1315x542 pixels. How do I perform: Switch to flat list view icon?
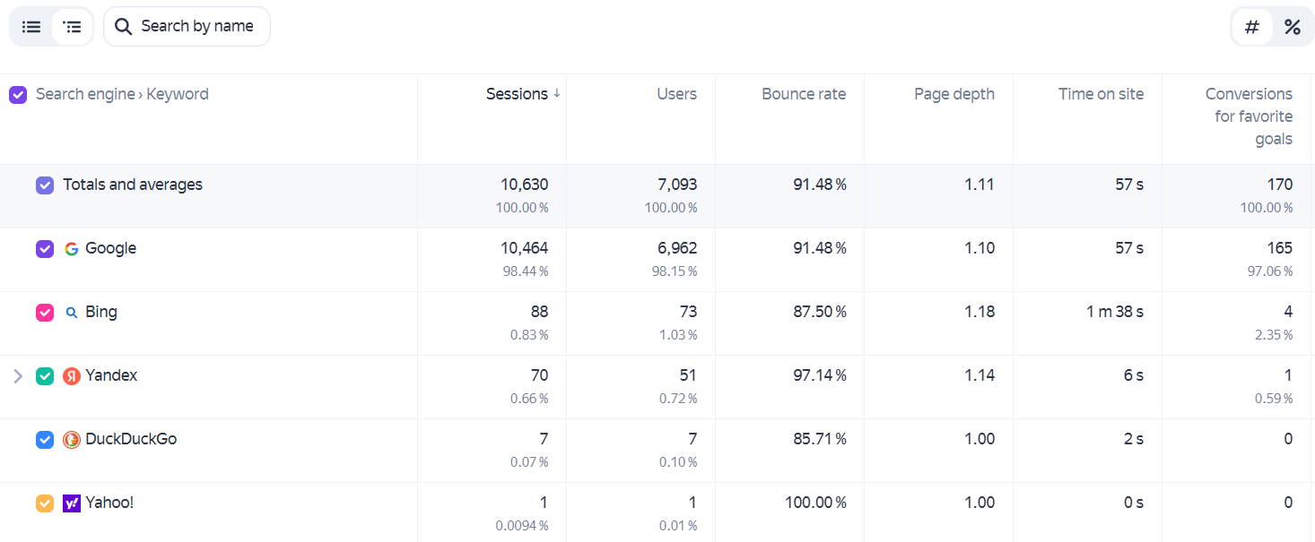click(x=31, y=27)
